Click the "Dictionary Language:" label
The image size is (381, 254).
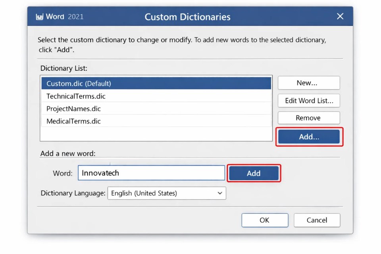click(73, 193)
